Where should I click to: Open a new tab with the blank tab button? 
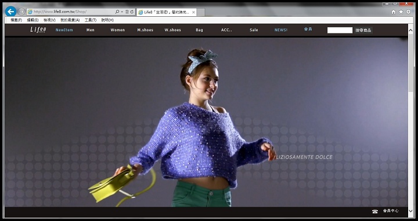click(201, 12)
